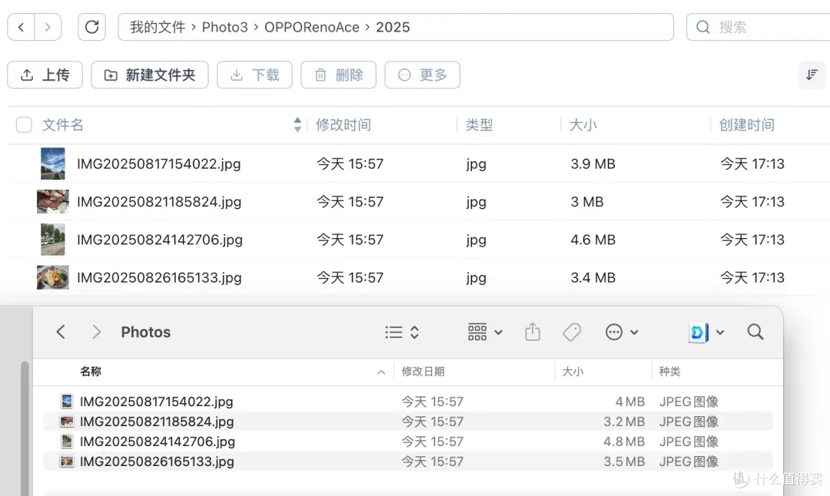
Task: Open Finder grouping options dropdown
Action: (x=485, y=332)
